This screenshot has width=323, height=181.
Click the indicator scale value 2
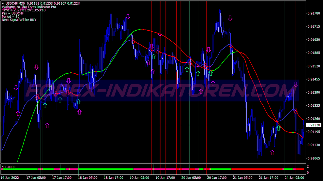pos(308,166)
